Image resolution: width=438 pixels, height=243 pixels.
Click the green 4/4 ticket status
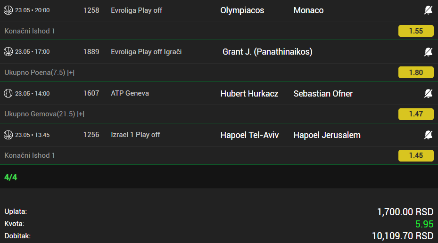pyautogui.click(x=11, y=177)
